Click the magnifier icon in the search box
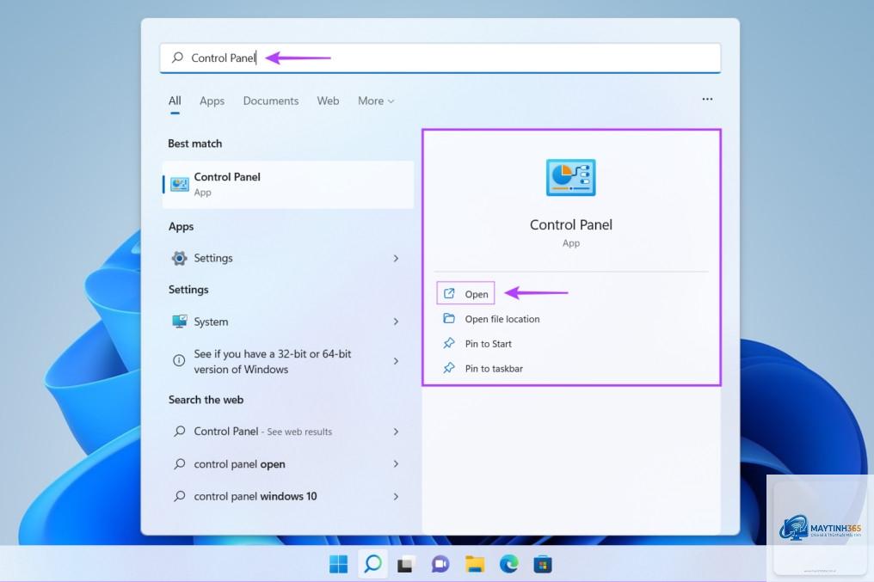This screenshot has height=582, width=874. 177,58
